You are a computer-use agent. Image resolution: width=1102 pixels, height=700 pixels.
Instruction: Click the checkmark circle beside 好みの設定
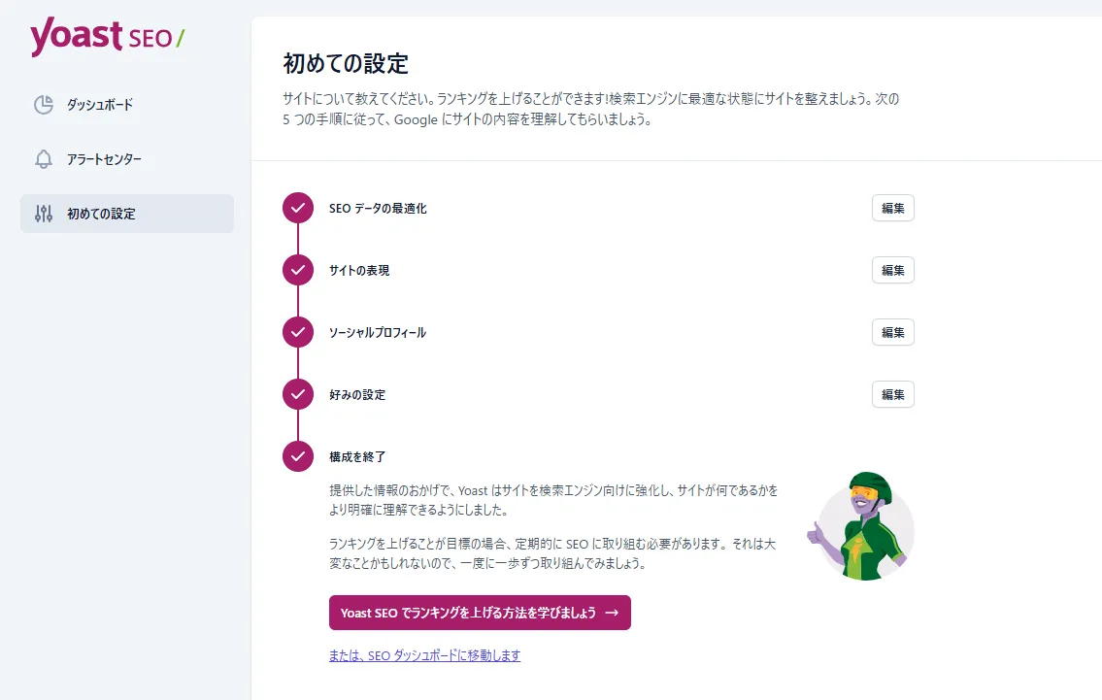[x=298, y=394]
